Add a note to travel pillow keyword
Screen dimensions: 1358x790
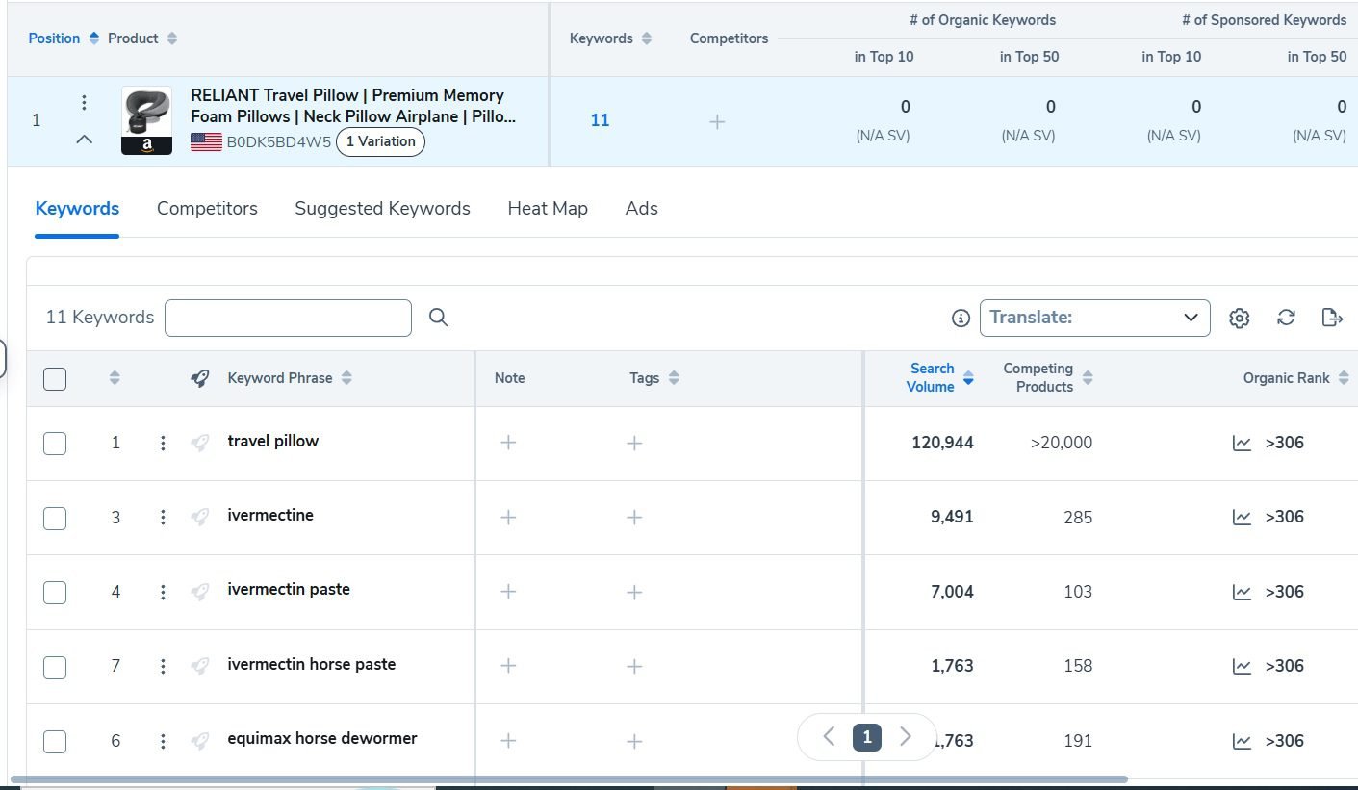508,443
